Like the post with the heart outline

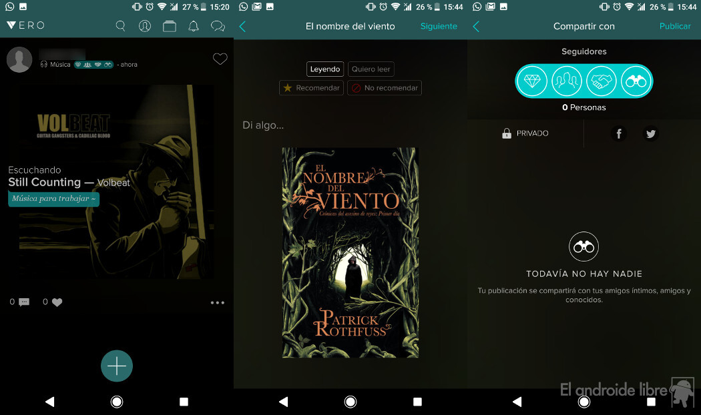point(220,59)
